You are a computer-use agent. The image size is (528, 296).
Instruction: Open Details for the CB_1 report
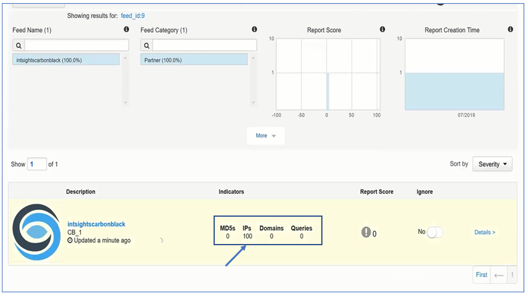(485, 232)
